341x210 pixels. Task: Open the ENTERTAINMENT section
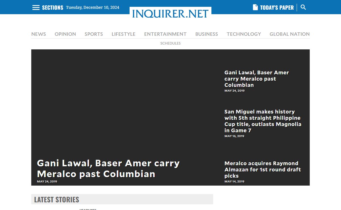(165, 34)
